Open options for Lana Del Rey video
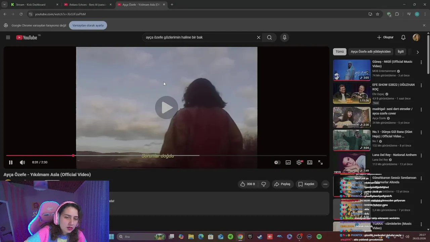430x242 pixels. tap(421, 156)
